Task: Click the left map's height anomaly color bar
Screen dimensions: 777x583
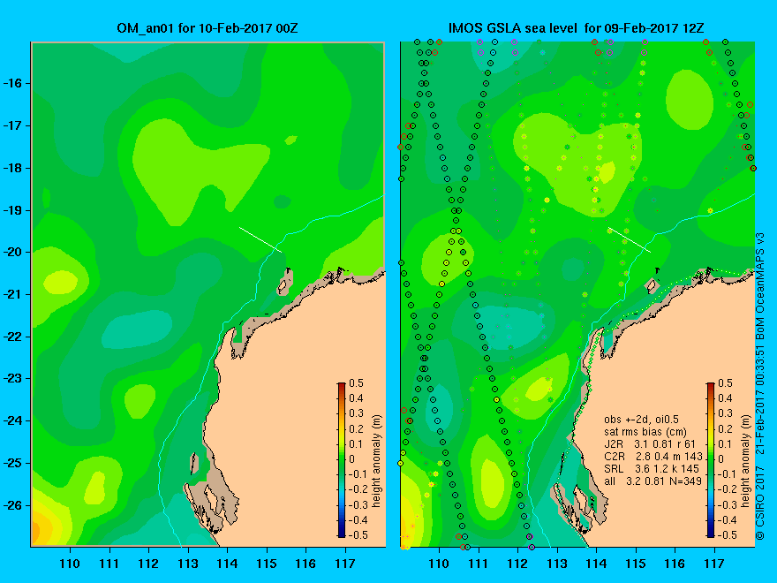Action: (342, 460)
